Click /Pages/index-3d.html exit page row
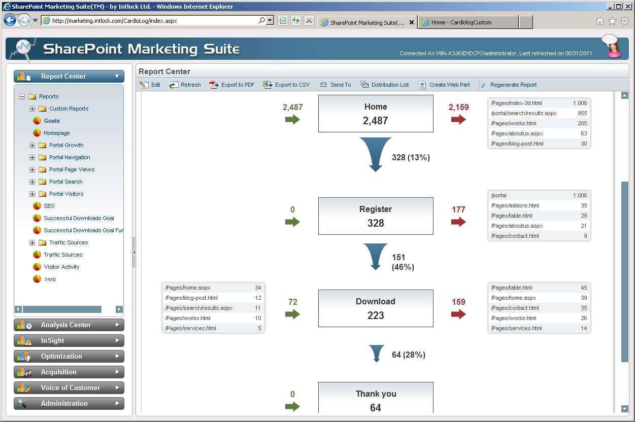The image size is (635, 422). point(539,103)
